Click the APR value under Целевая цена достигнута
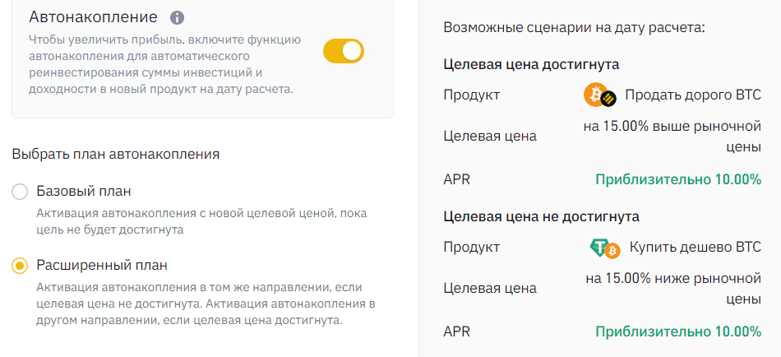 (x=677, y=179)
